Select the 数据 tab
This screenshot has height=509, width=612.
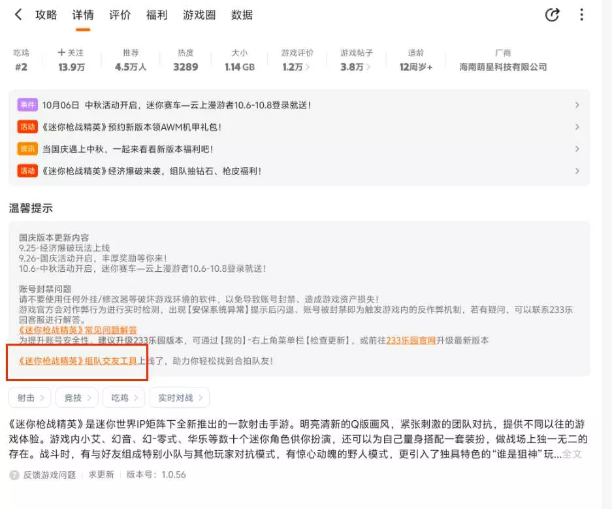[x=242, y=15]
